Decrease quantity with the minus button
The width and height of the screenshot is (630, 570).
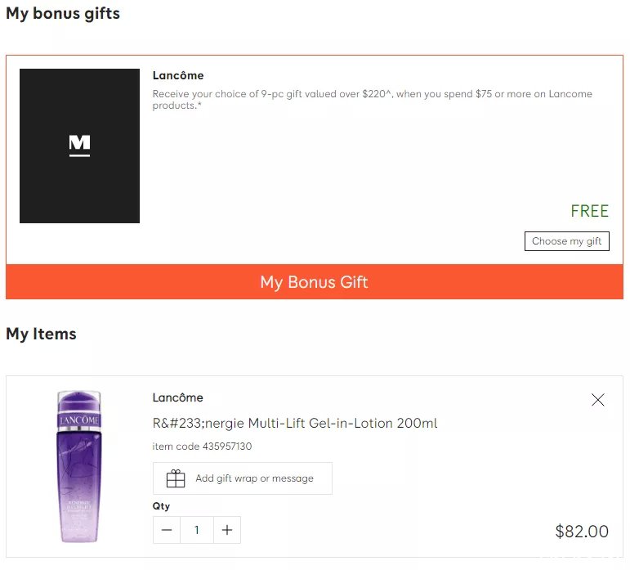(167, 530)
